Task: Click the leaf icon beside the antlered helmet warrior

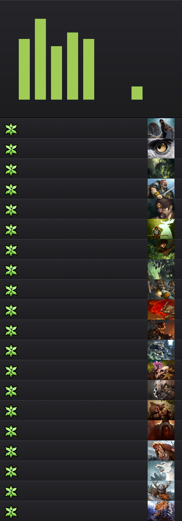Action: click(11, 492)
